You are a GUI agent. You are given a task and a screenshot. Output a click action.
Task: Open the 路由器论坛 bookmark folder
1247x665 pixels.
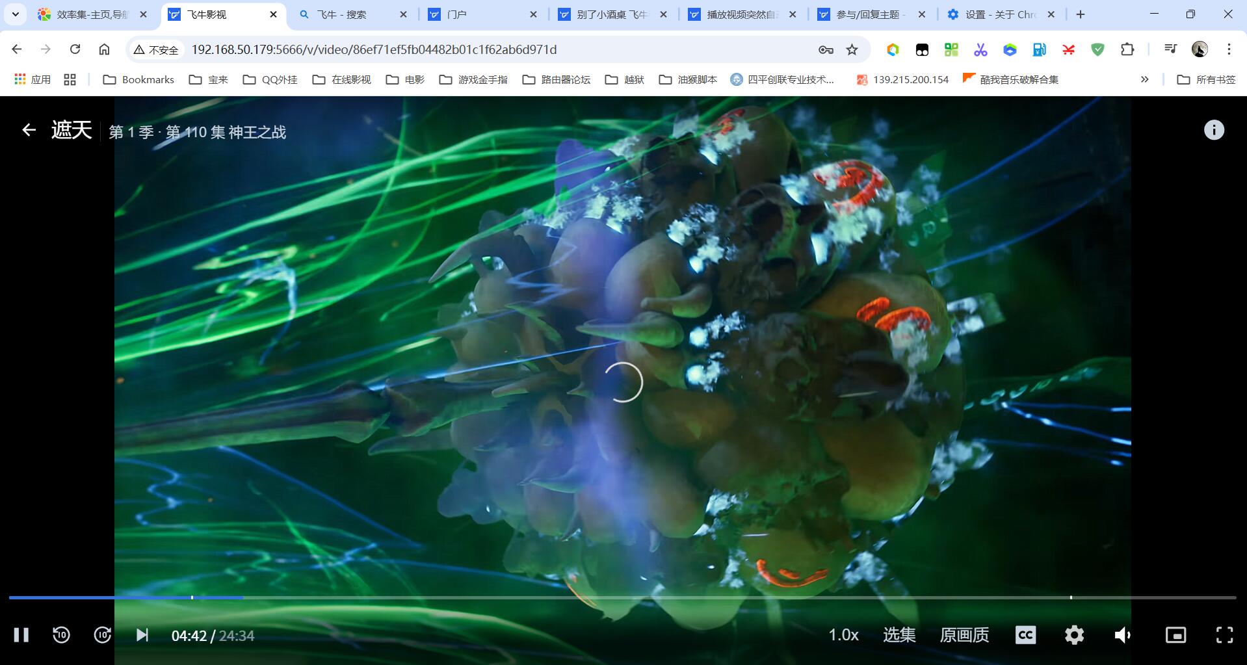click(x=557, y=79)
